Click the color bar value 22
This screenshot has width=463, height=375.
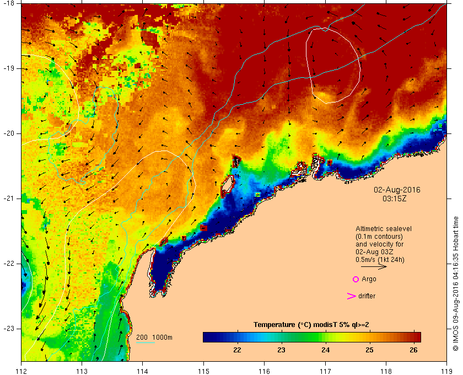click(x=237, y=350)
